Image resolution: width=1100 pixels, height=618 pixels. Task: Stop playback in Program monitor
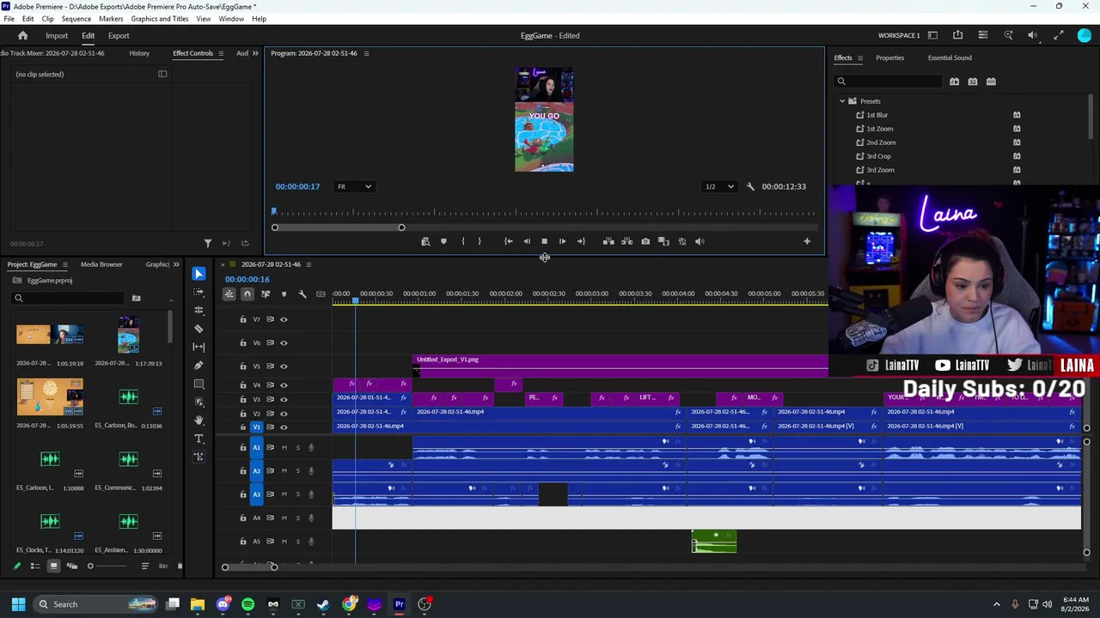(544, 241)
